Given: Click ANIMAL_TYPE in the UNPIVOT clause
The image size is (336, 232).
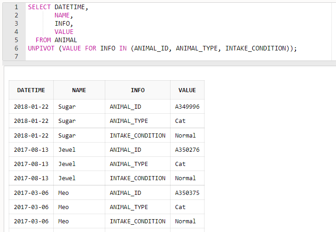Looking at the screenshot, I should coord(197,48).
